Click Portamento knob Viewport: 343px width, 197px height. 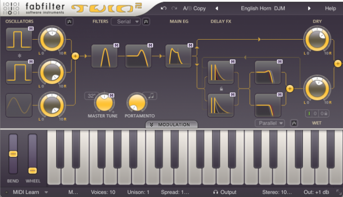click(x=137, y=102)
